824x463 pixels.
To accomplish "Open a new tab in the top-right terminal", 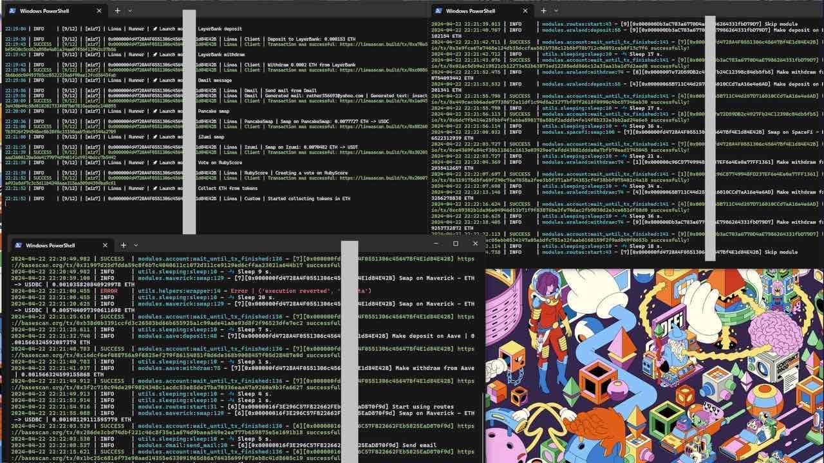I will pos(543,11).
